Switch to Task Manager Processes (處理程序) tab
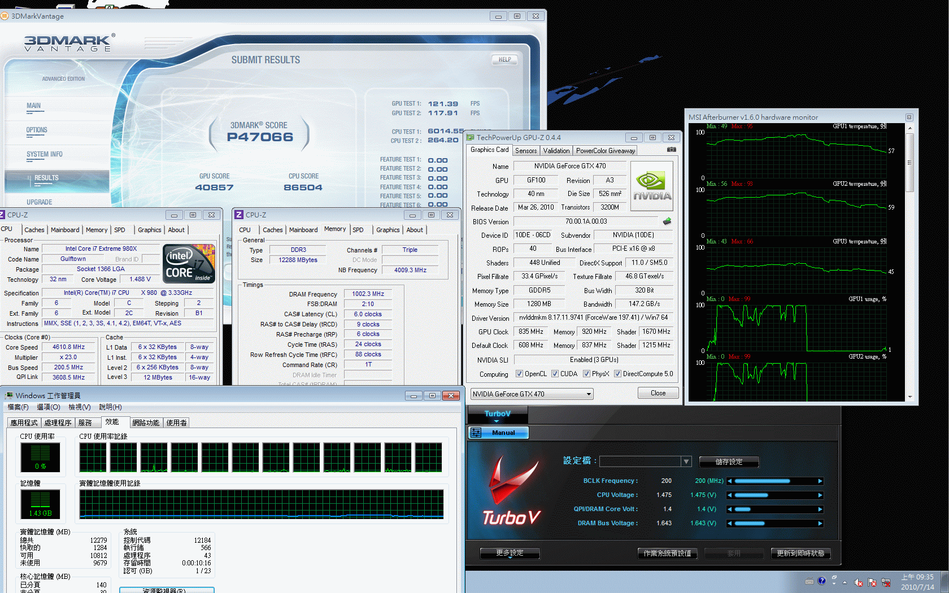949x593 pixels. click(58, 423)
